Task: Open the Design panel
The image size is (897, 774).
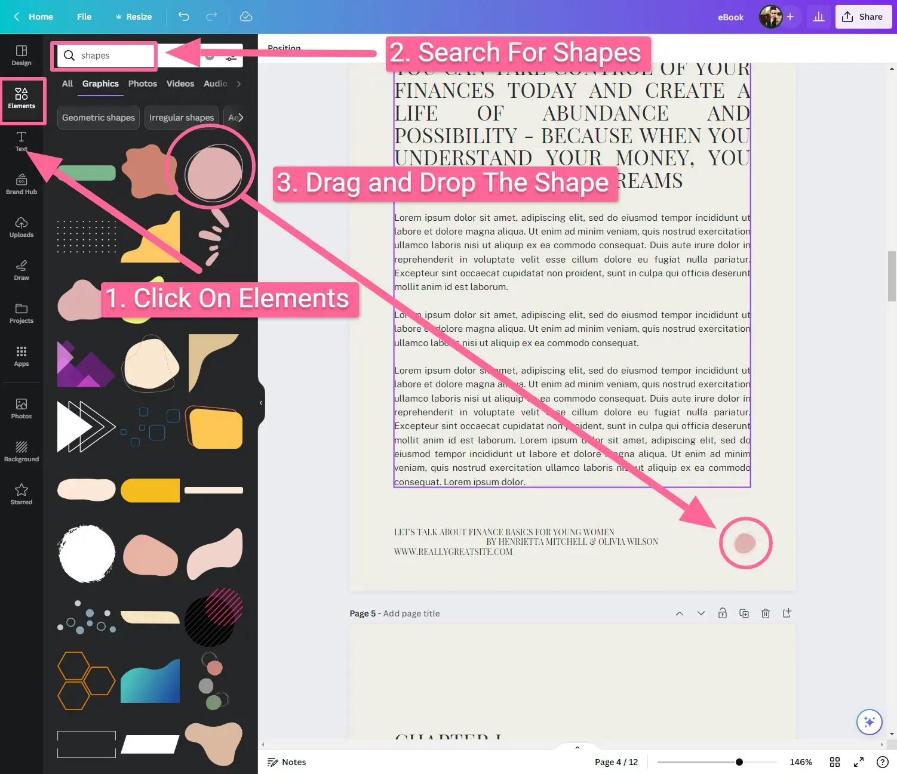Action: point(21,55)
